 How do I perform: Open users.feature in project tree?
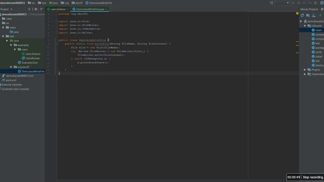point(31,54)
